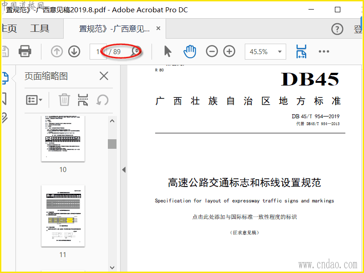Minimize the Acrobat window
This screenshot has width=364, height=273.
click(311, 10)
